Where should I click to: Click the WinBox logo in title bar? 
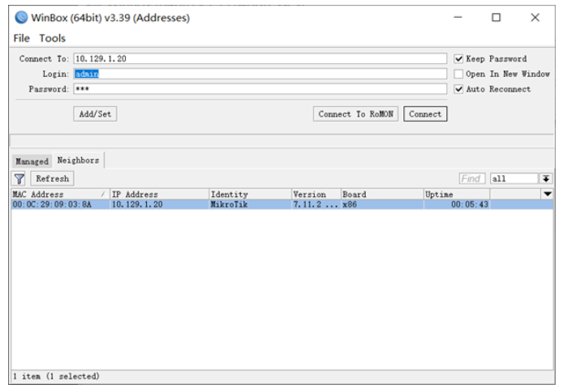click(20, 17)
